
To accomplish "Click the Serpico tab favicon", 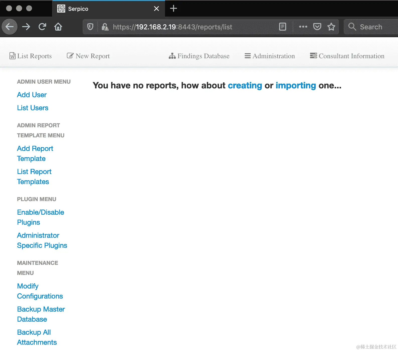I will pos(61,9).
